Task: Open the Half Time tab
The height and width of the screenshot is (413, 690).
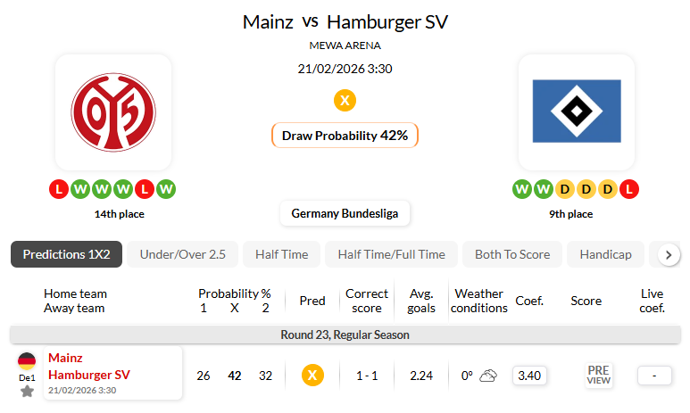Action: 281,254
